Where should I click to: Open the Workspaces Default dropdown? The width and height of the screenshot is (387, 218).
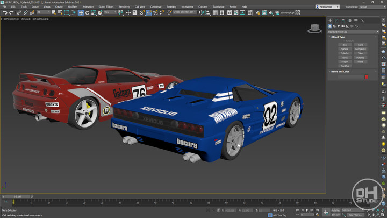pos(372,7)
